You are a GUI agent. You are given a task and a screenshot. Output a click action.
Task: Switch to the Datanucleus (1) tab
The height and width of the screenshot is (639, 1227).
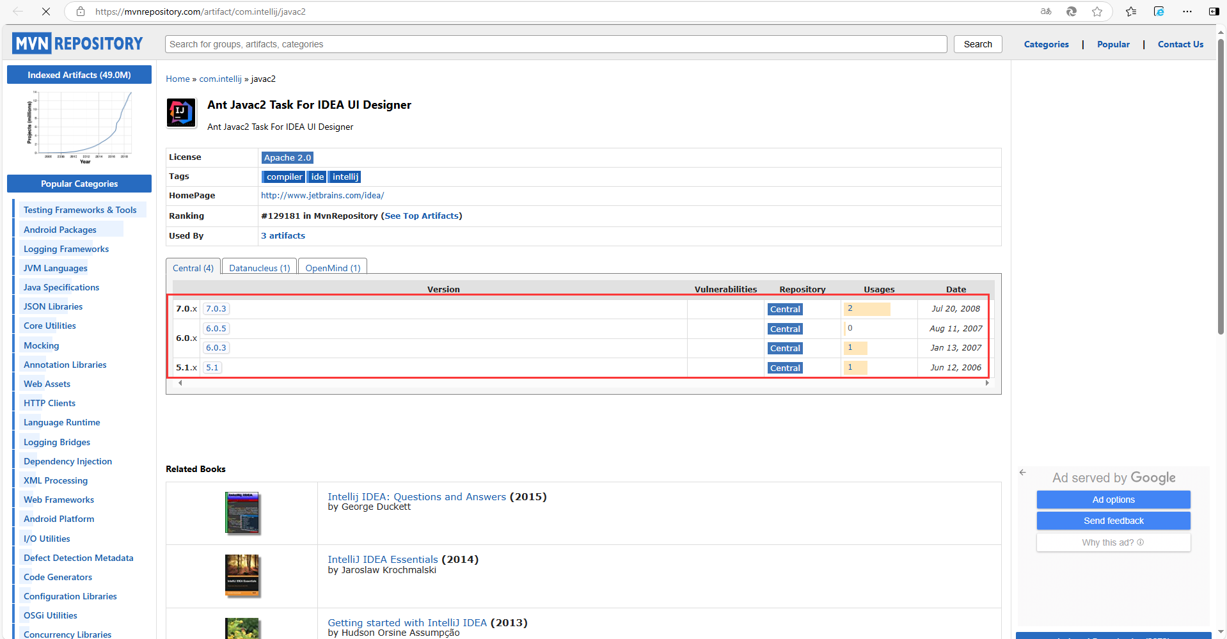tap(259, 267)
